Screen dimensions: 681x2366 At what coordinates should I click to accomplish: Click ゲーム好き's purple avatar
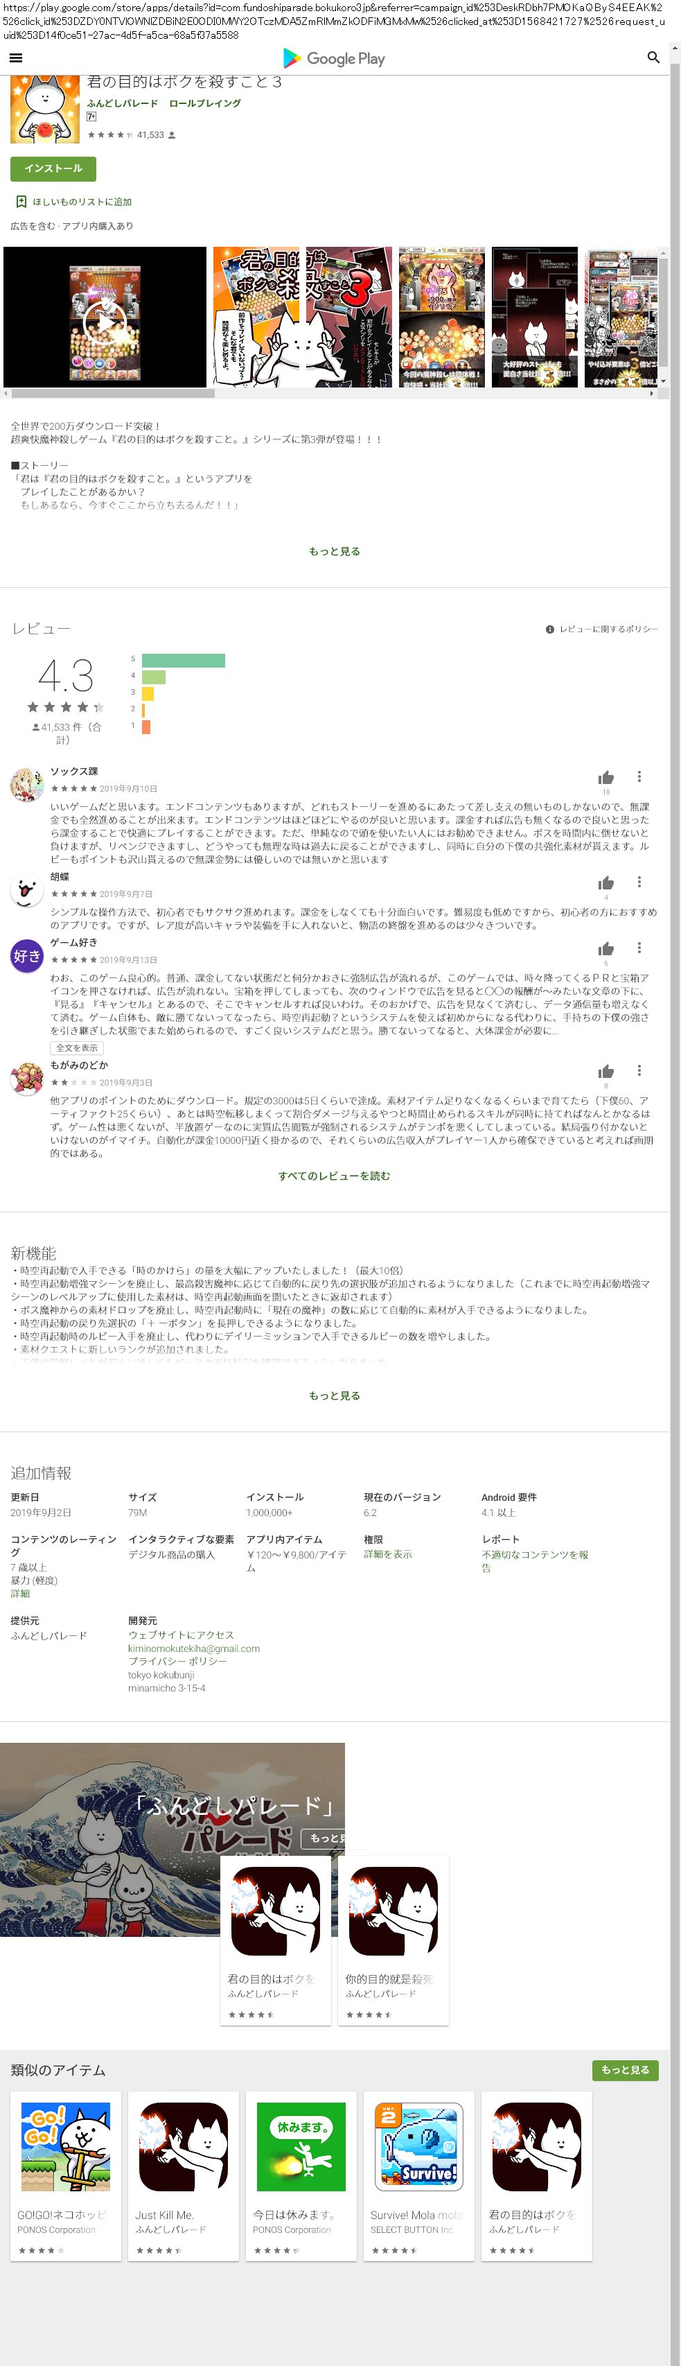point(26,956)
